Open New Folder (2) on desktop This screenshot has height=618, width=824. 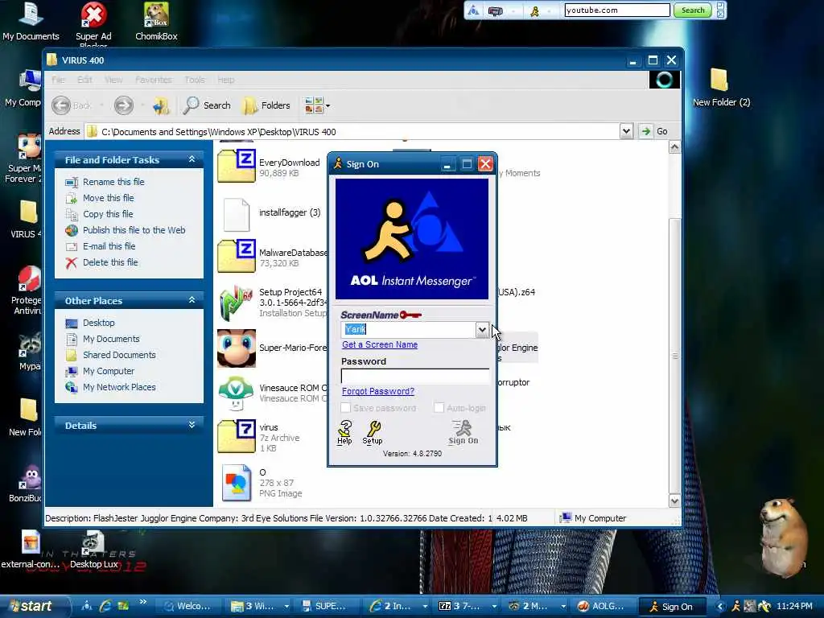(721, 87)
